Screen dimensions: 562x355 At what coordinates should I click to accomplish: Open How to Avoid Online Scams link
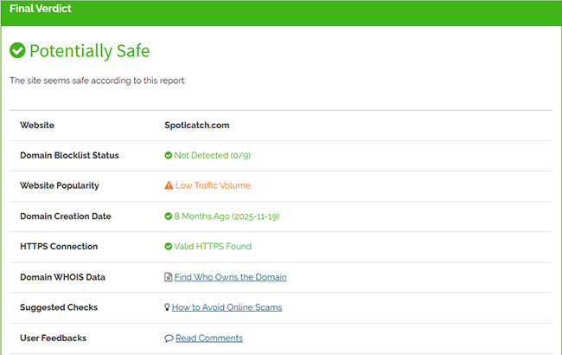tap(227, 307)
